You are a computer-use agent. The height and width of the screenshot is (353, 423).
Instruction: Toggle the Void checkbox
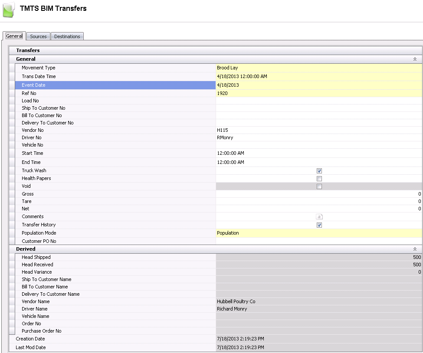coord(319,186)
